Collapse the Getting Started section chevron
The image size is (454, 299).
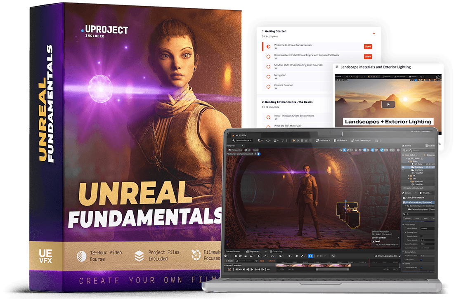click(x=374, y=33)
